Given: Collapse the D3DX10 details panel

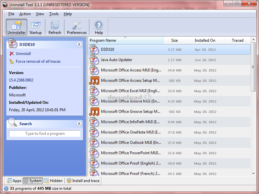Looking at the screenshot, I should tap(79, 45).
